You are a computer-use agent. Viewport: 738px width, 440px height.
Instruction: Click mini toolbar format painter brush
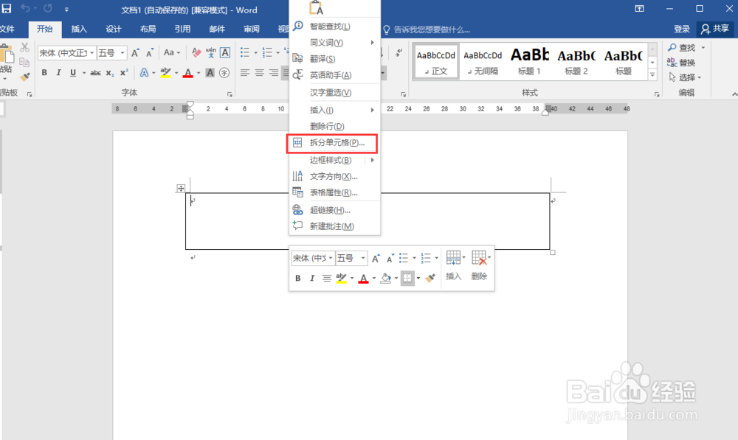tap(430, 278)
